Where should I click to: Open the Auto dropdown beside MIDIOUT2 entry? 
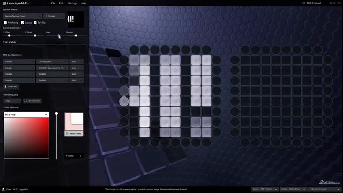click(76, 68)
